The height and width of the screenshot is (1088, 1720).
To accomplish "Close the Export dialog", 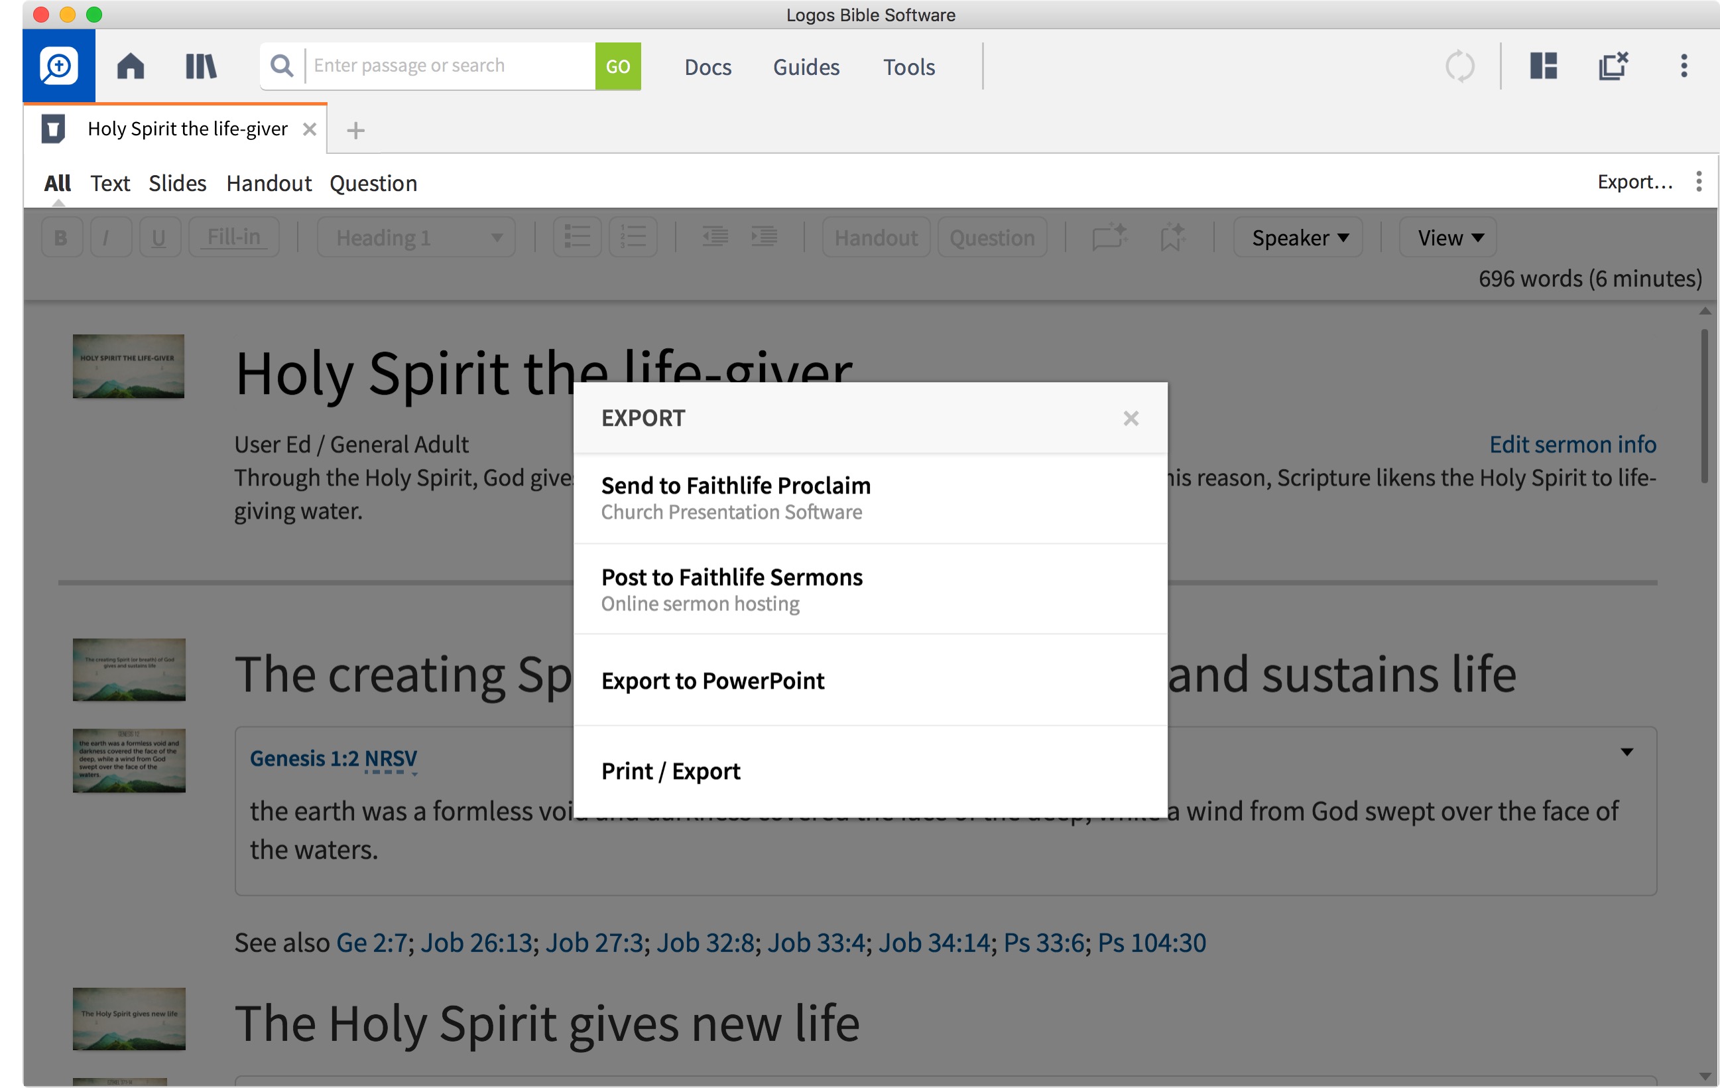I will tap(1130, 418).
